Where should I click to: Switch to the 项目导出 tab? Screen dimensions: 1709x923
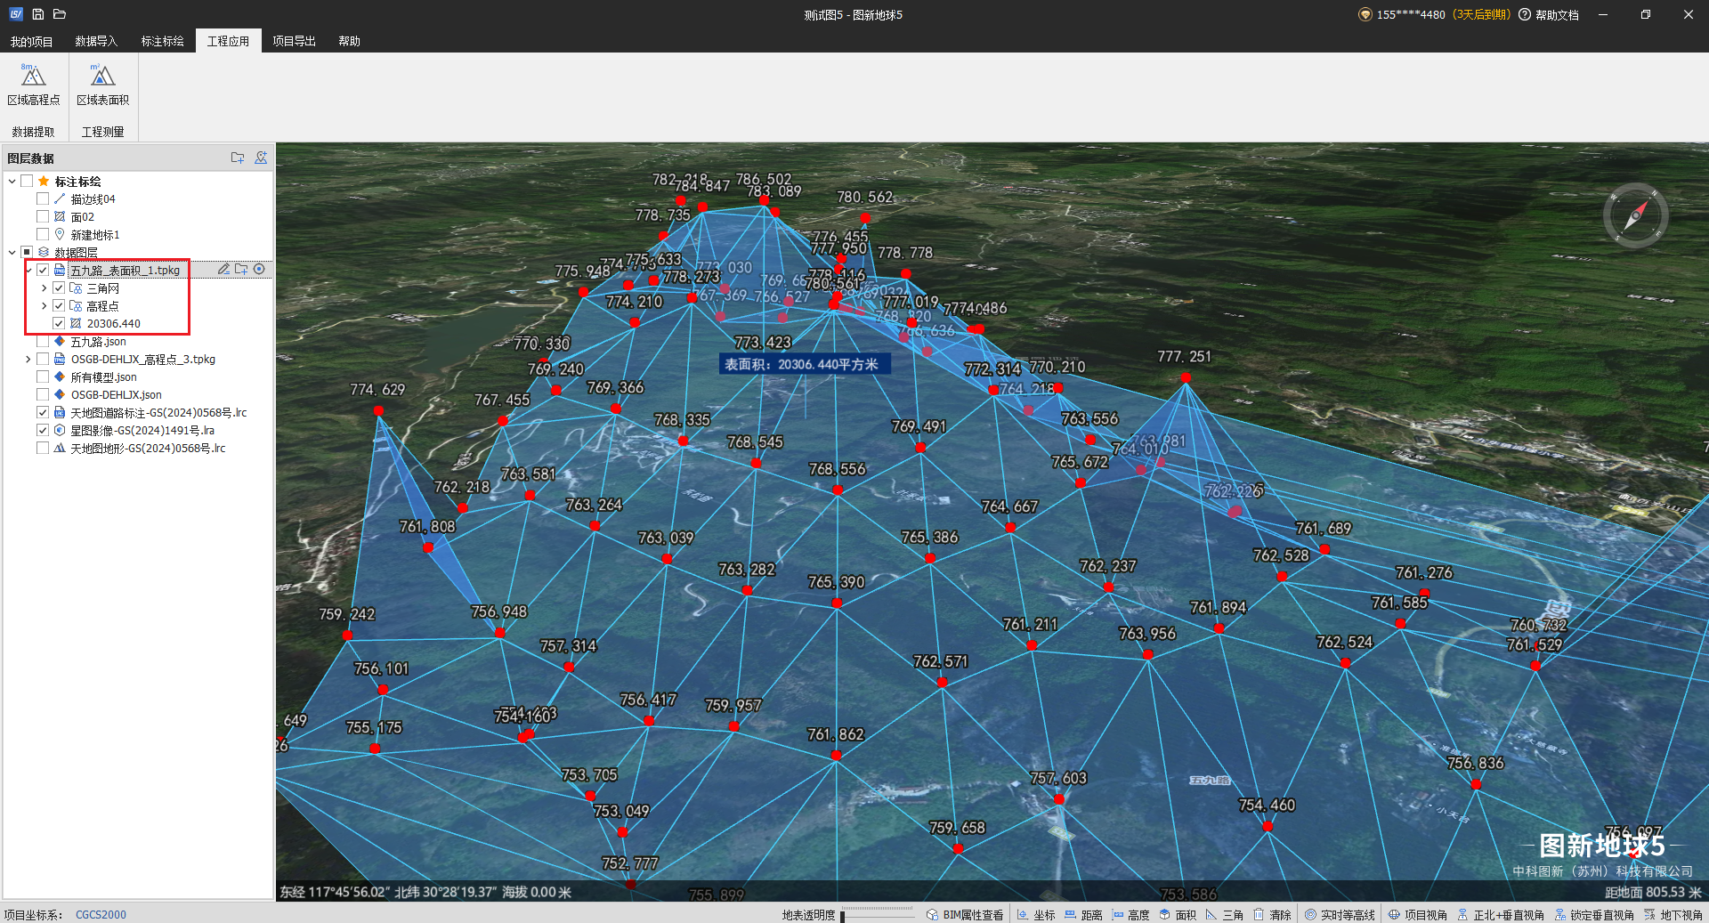tap(294, 41)
